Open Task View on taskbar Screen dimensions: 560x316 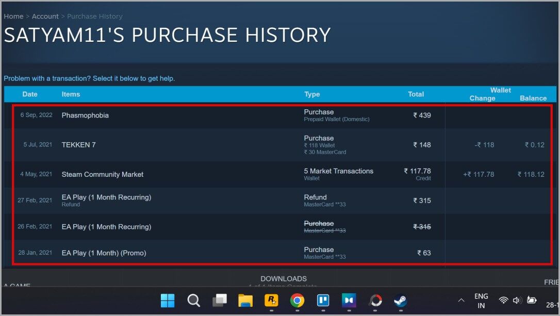(x=220, y=301)
